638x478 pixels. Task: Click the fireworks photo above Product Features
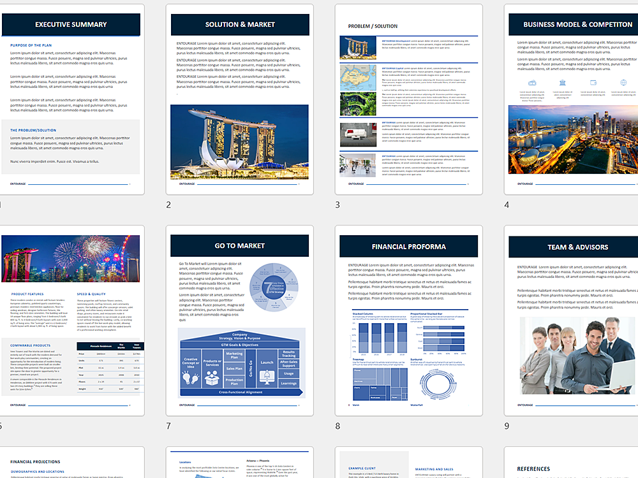(x=71, y=259)
